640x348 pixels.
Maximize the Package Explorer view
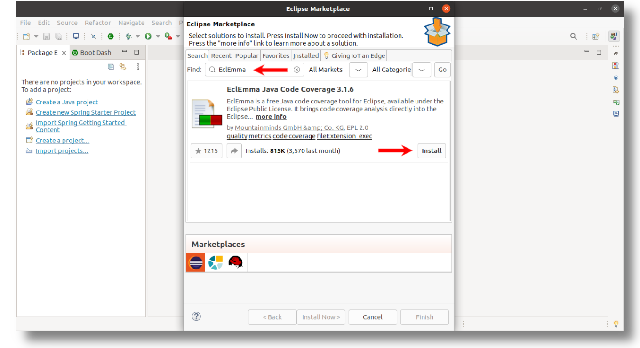136,52
